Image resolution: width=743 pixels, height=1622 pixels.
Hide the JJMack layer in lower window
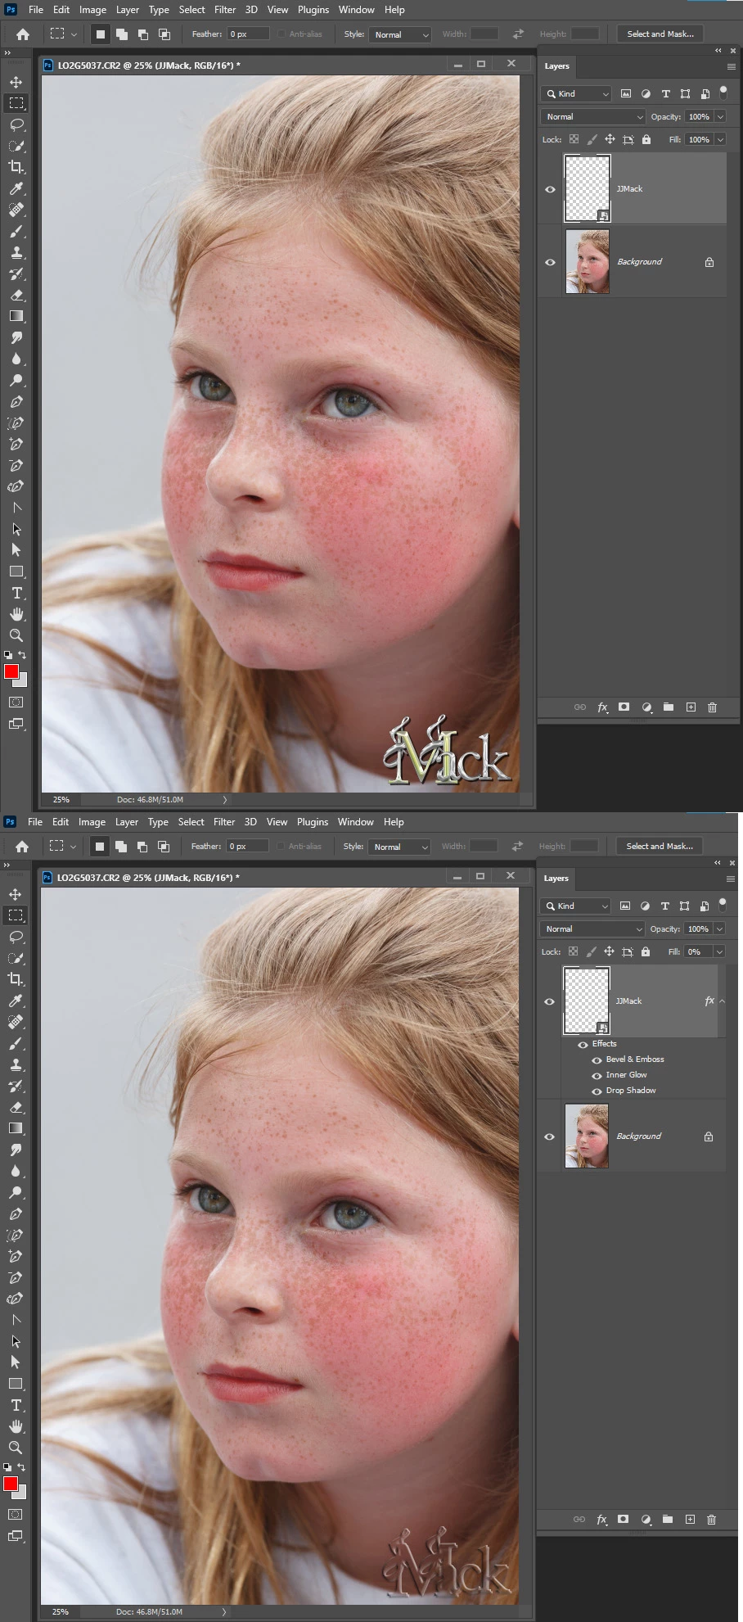(549, 1001)
